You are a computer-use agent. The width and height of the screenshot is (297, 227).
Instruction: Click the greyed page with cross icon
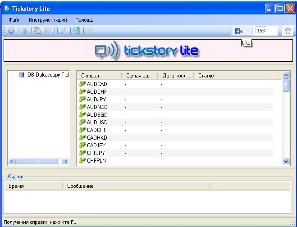64,31
